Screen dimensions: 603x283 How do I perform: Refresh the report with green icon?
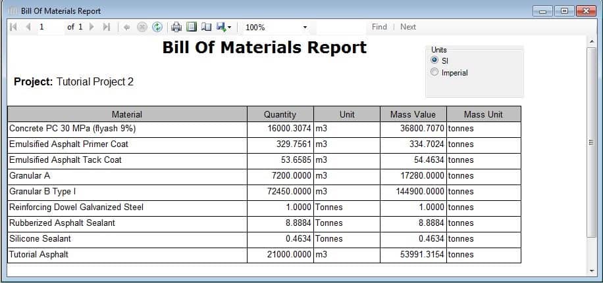[x=157, y=27]
